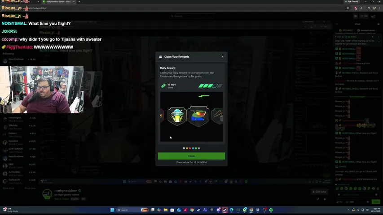Open chat panel top-right icon
This screenshot has height=215, width=383.
click(379, 24)
